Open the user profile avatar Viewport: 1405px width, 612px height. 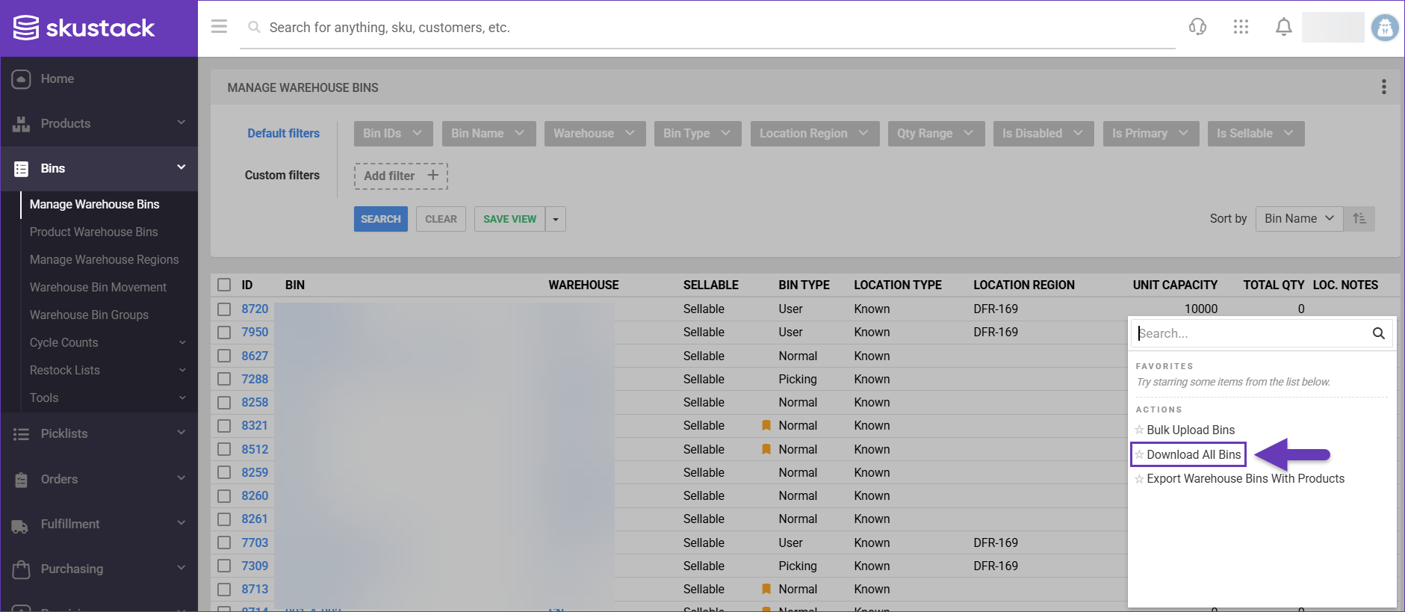(x=1384, y=28)
